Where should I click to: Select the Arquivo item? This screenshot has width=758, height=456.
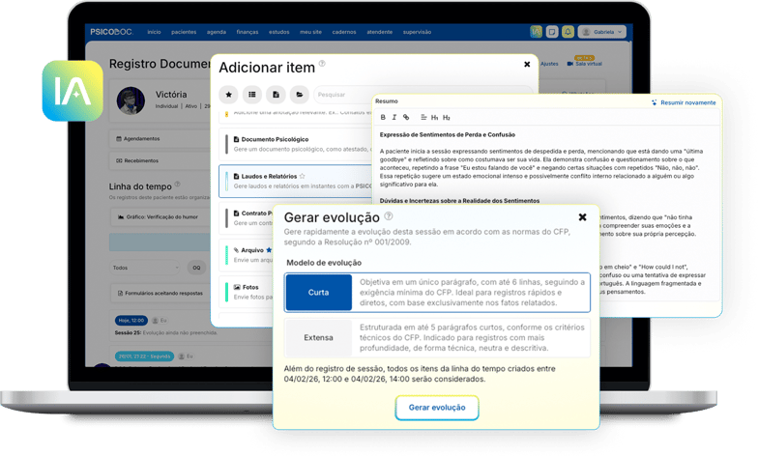click(248, 255)
